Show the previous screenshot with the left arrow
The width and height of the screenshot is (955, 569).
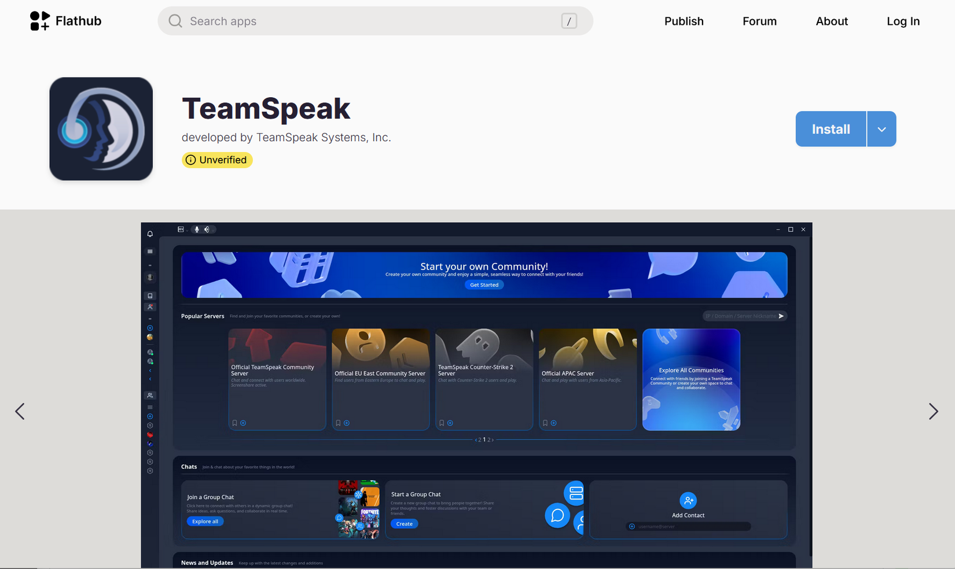coord(20,411)
